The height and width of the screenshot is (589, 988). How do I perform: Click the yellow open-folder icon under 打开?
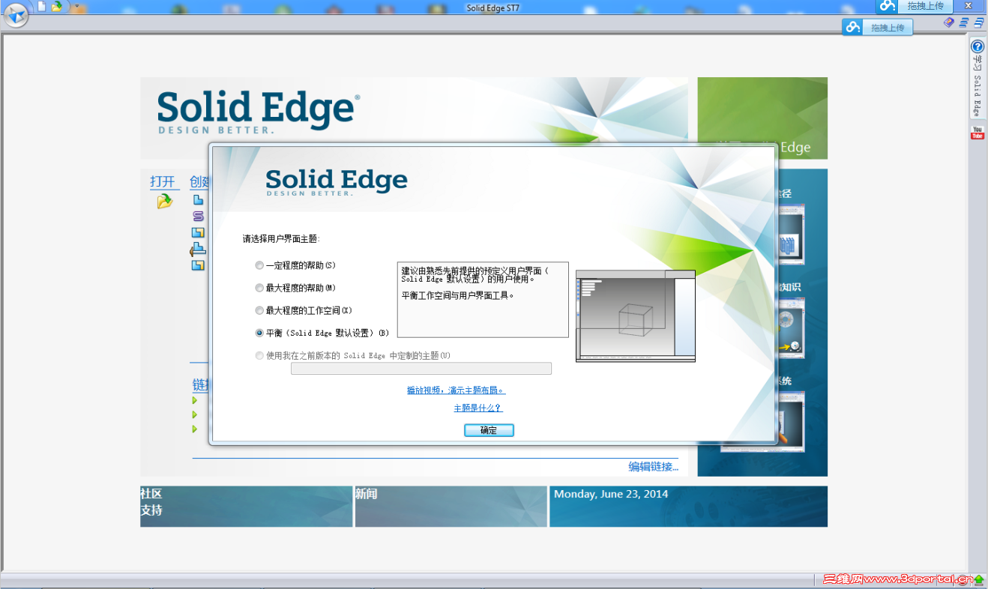point(165,201)
